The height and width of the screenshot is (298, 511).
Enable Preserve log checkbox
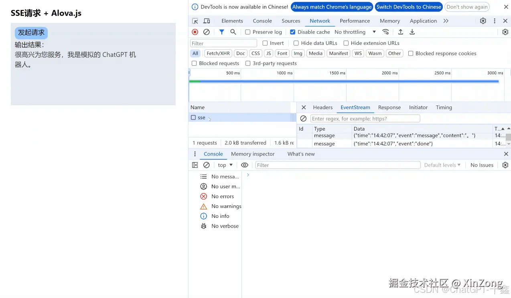[248, 32]
